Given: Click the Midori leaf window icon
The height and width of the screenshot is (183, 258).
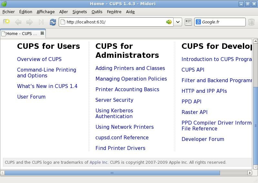Looking at the screenshot, I should (x=4, y=4).
